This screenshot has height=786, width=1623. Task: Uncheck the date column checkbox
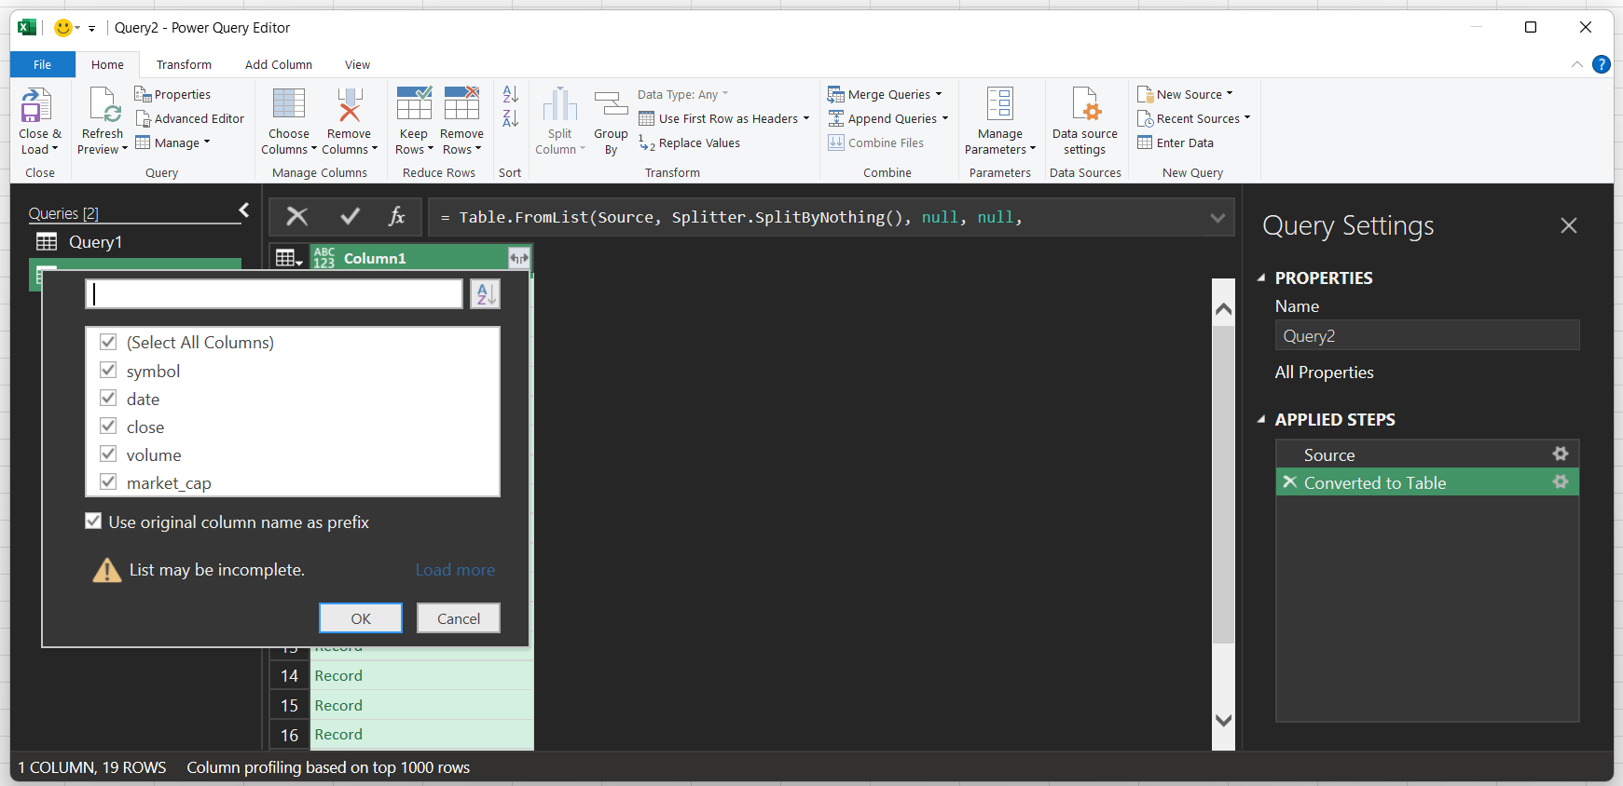click(108, 398)
